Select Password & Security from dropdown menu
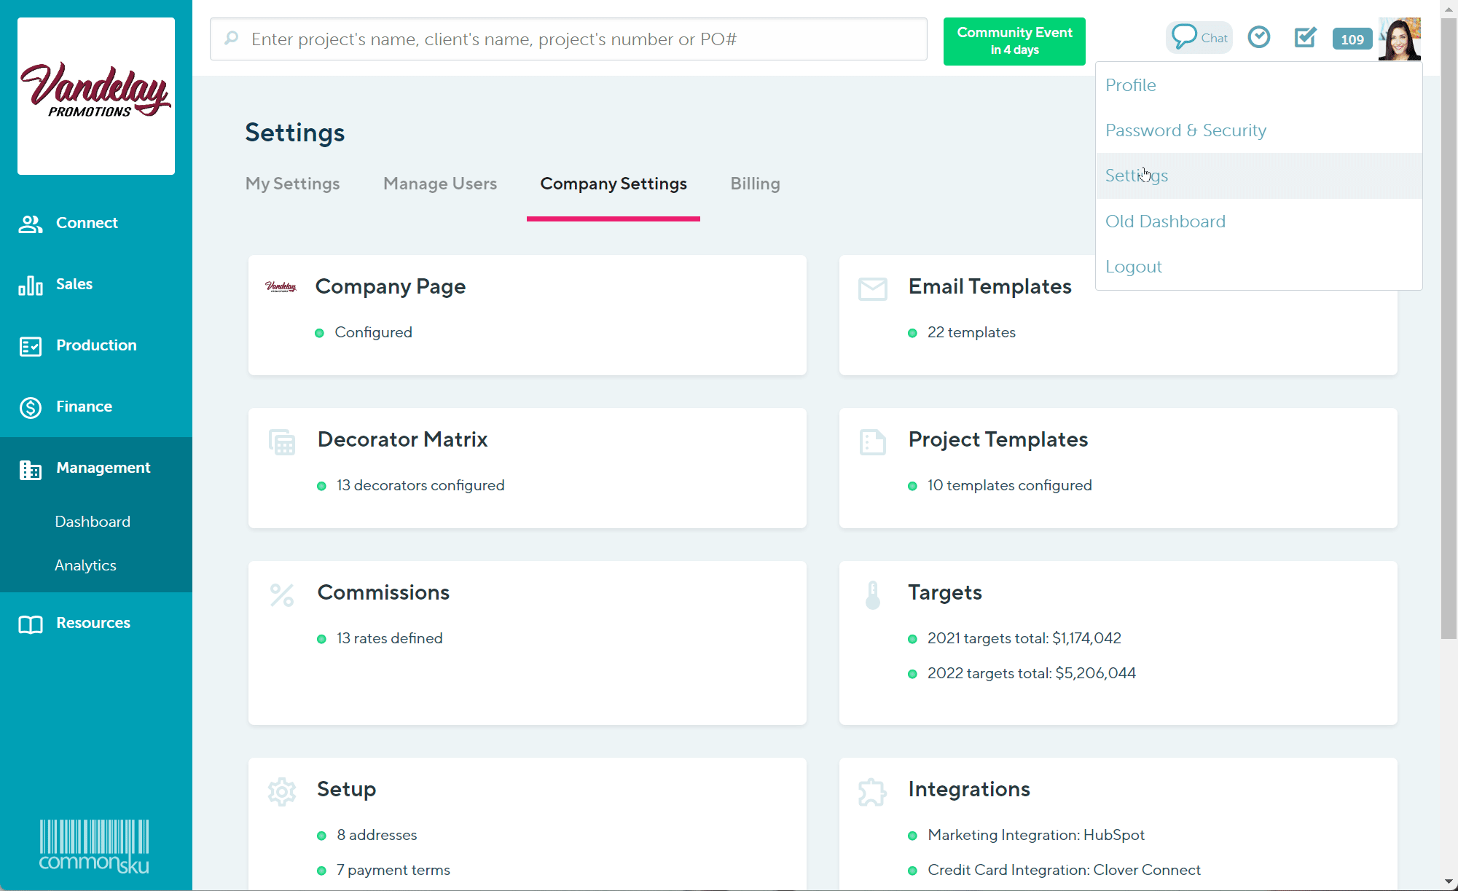This screenshot has width=1458, height=891. (1185, 130)
